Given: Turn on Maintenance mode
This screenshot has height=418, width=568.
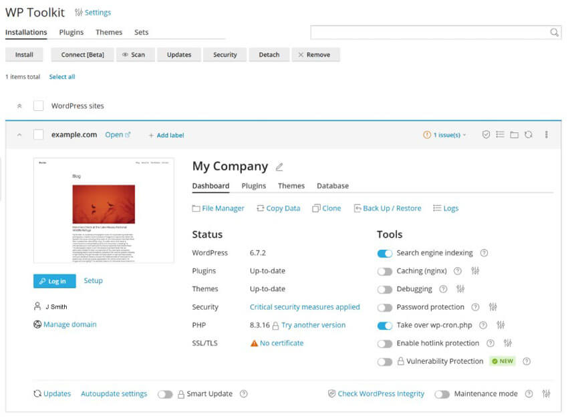Looking at the screenshot, I should point(442,394).
